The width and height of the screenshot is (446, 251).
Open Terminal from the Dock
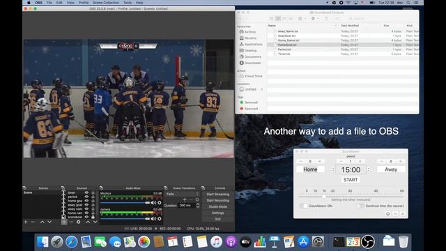pyautogui.click(x=339, y=242)
